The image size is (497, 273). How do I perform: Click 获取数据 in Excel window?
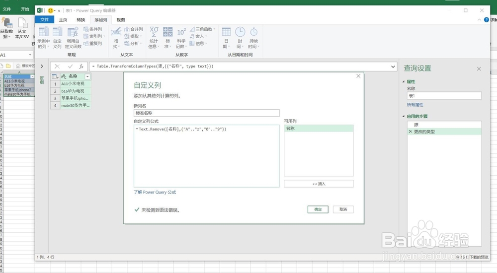coord(6,28)
